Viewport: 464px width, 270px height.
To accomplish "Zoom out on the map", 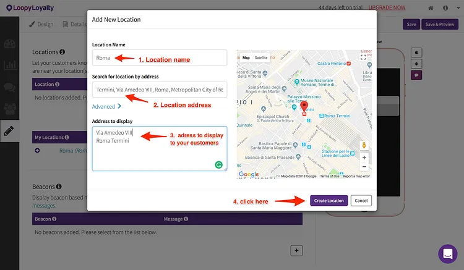I will tap(364, 167).
